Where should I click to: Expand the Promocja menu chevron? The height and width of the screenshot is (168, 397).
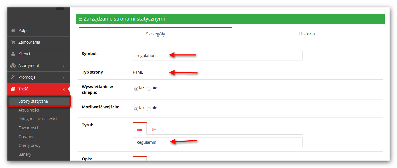[x=64, y=78]
